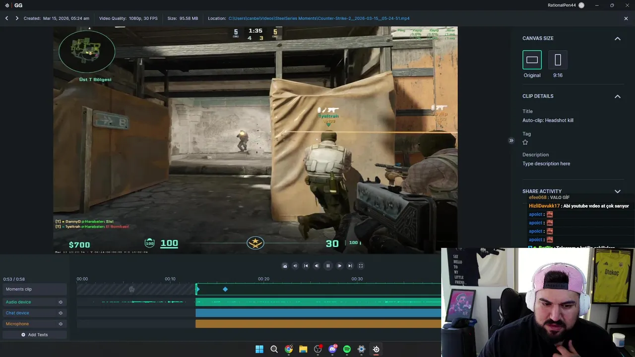Open the clip file location link
The height and width of the screenshot is (357, 635).
pyautogui.click(x=319, y=18)
